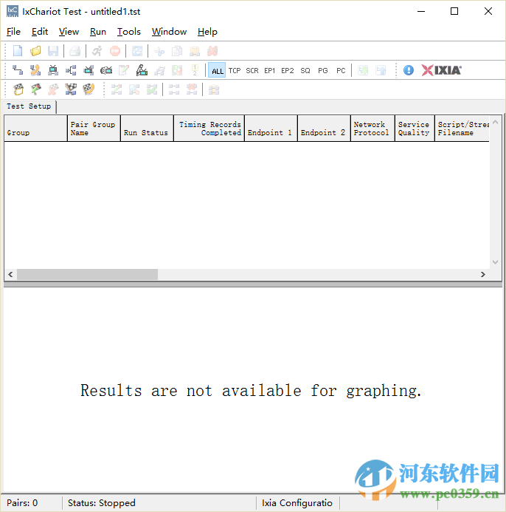Click the red X Delete icon

coord(212,51)
